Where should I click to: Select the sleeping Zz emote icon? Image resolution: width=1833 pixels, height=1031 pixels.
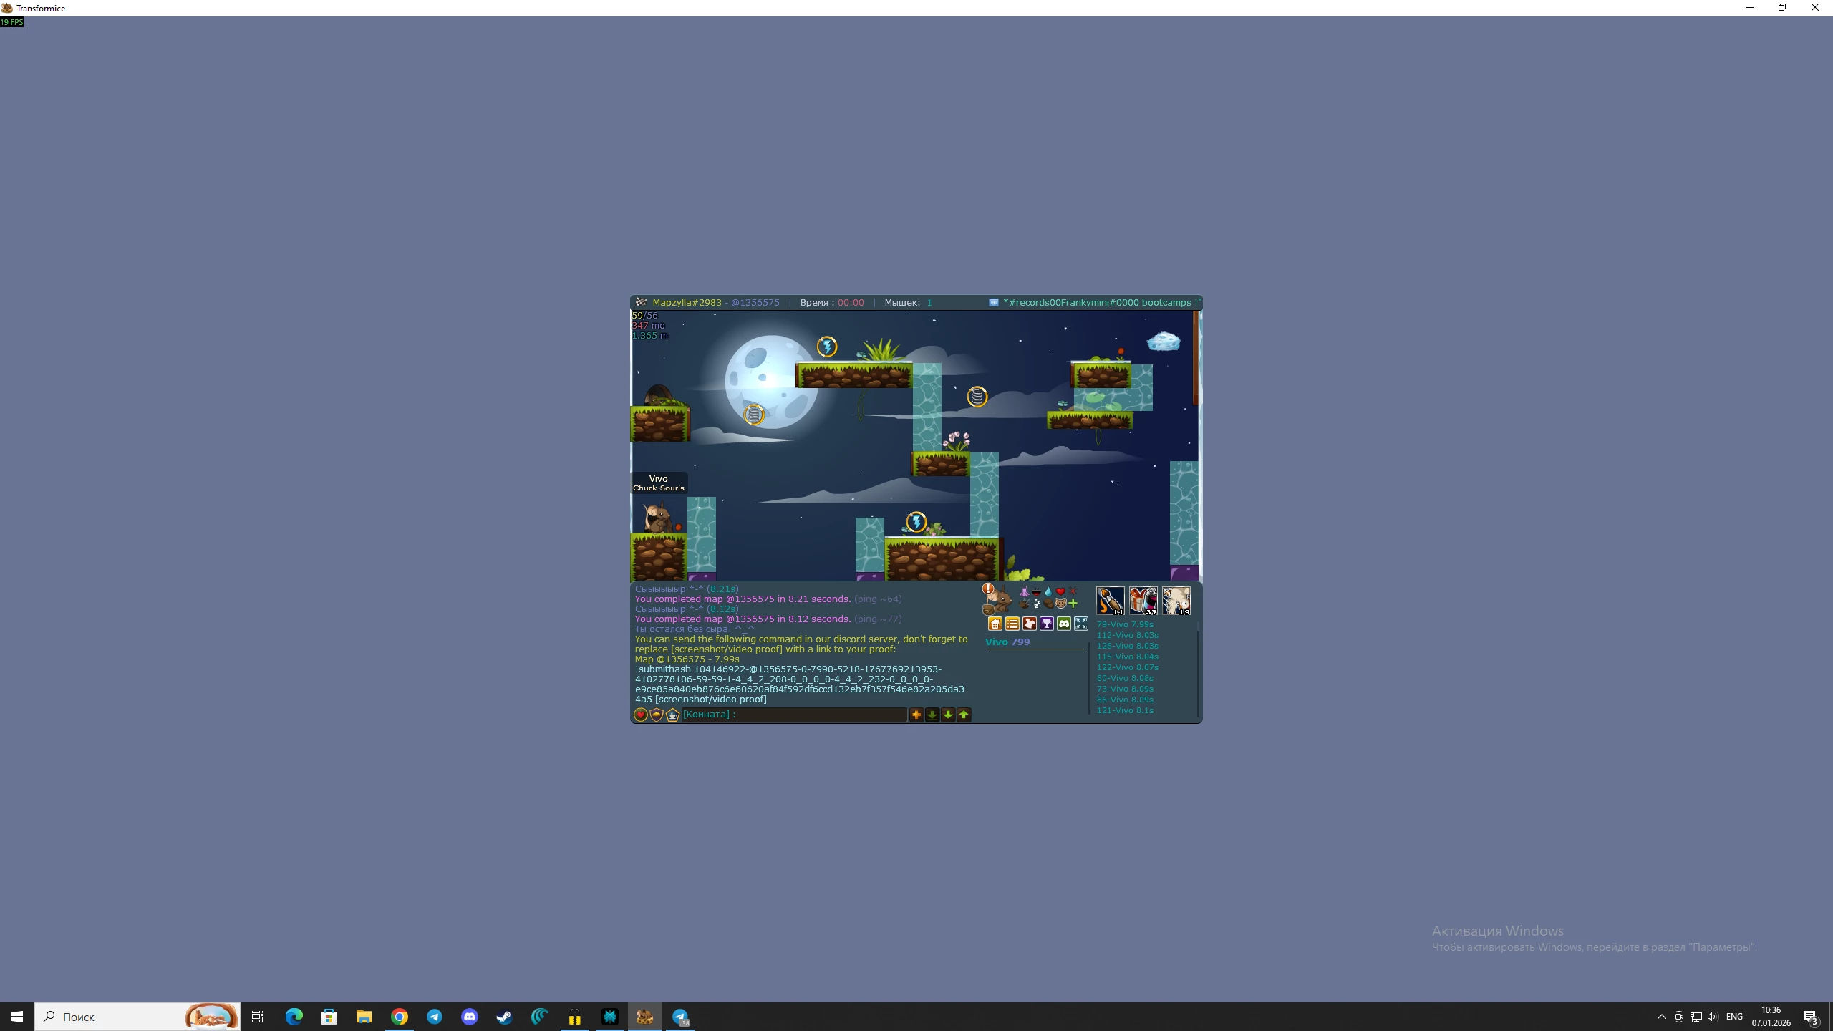click(x=1036, y=604)
